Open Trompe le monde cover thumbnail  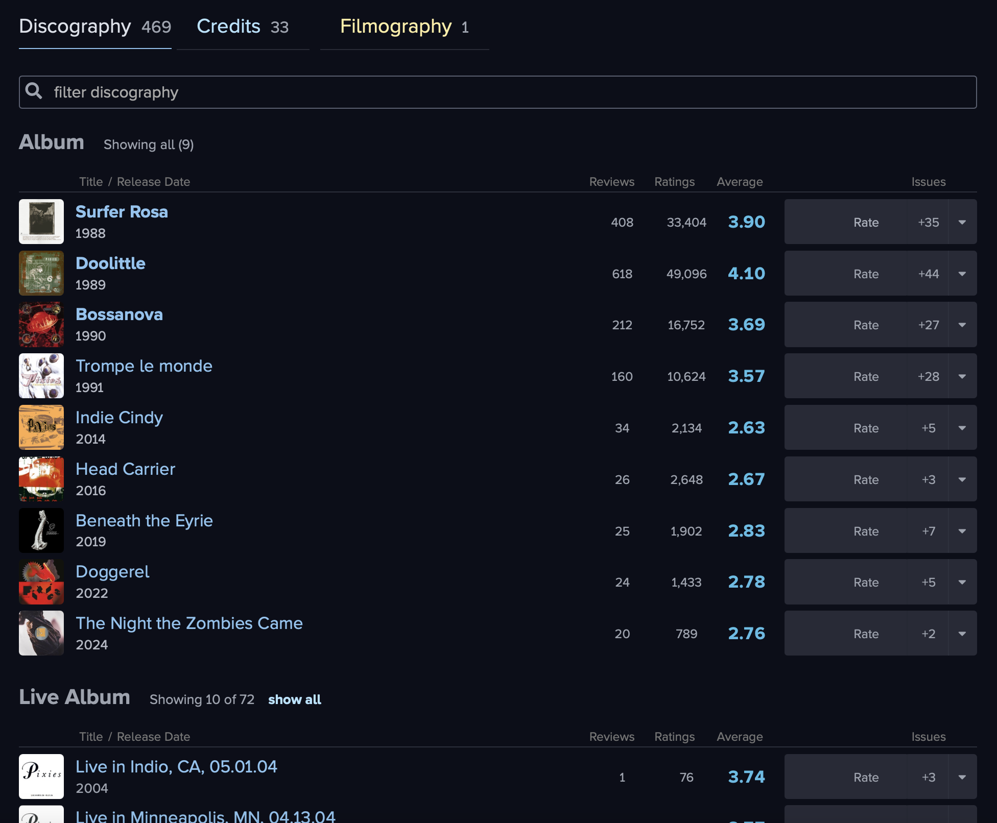41,376
